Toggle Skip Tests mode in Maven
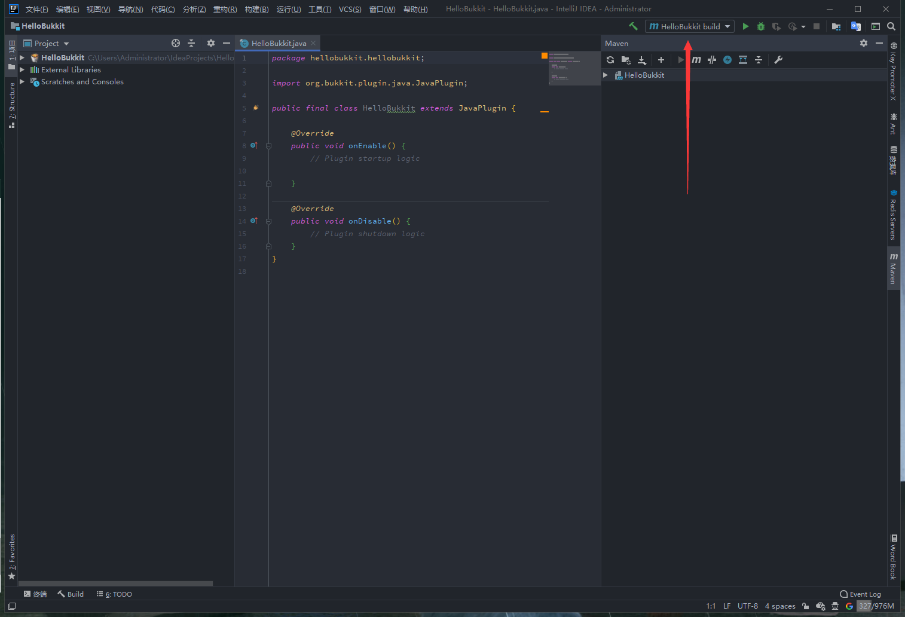 (x=727, y=60)
